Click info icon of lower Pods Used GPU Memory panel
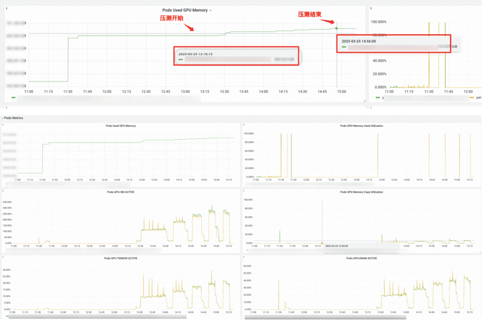 pos(3,125)
